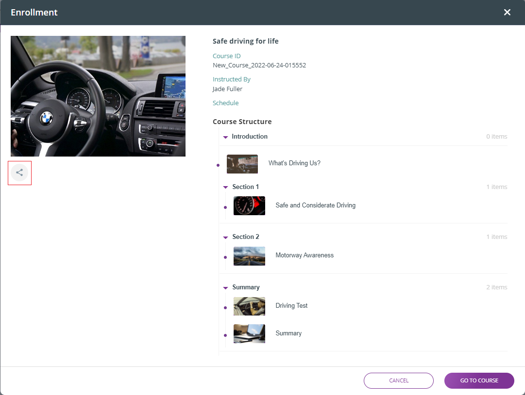Open the Summary lesson thumbnail
The height and width of the screenshot is (395, 525).
coord(249,333)
